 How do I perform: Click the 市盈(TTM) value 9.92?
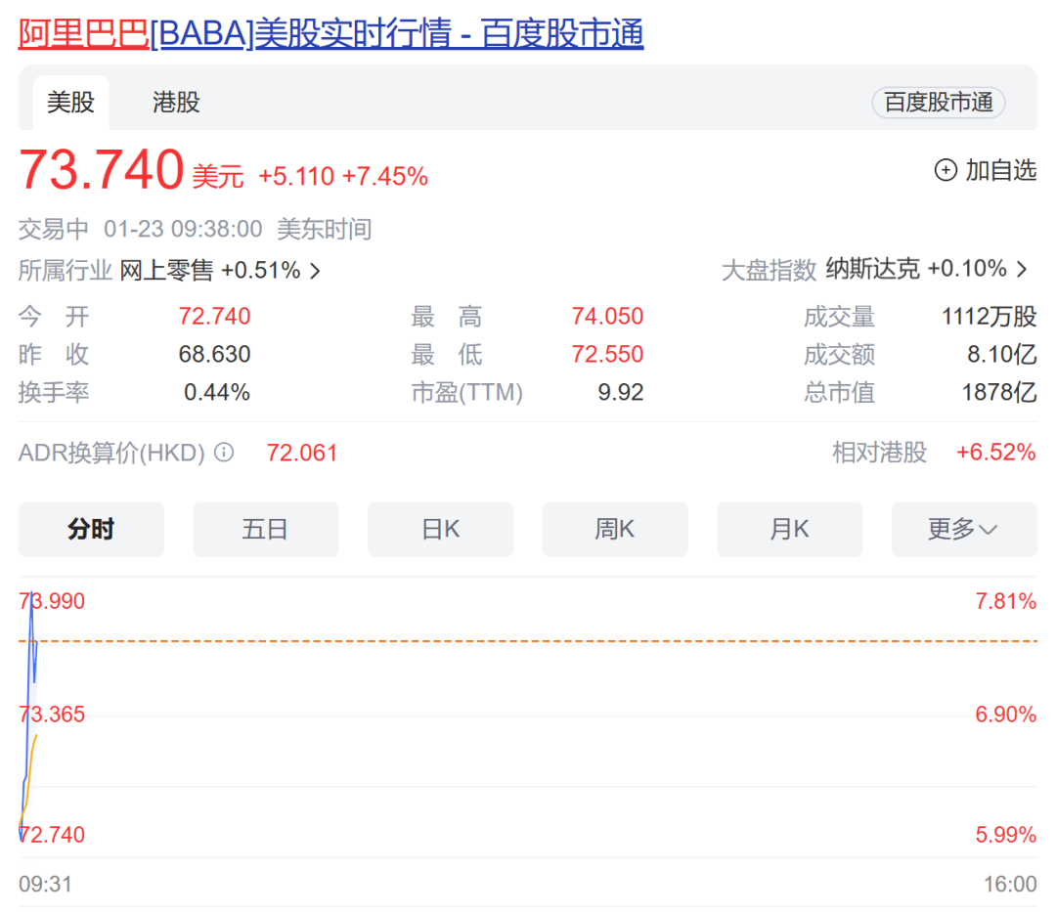coord(621,392)
